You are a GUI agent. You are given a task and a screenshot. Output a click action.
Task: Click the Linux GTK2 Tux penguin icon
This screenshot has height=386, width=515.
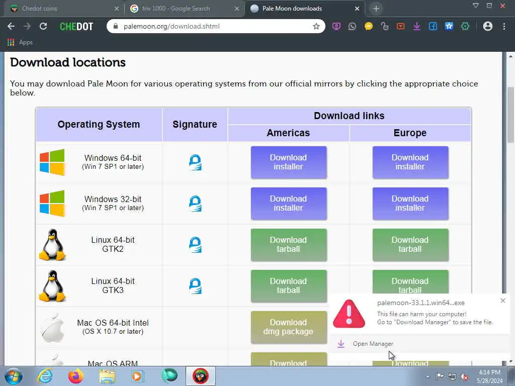pyautogui.click(x=52, y=245)
